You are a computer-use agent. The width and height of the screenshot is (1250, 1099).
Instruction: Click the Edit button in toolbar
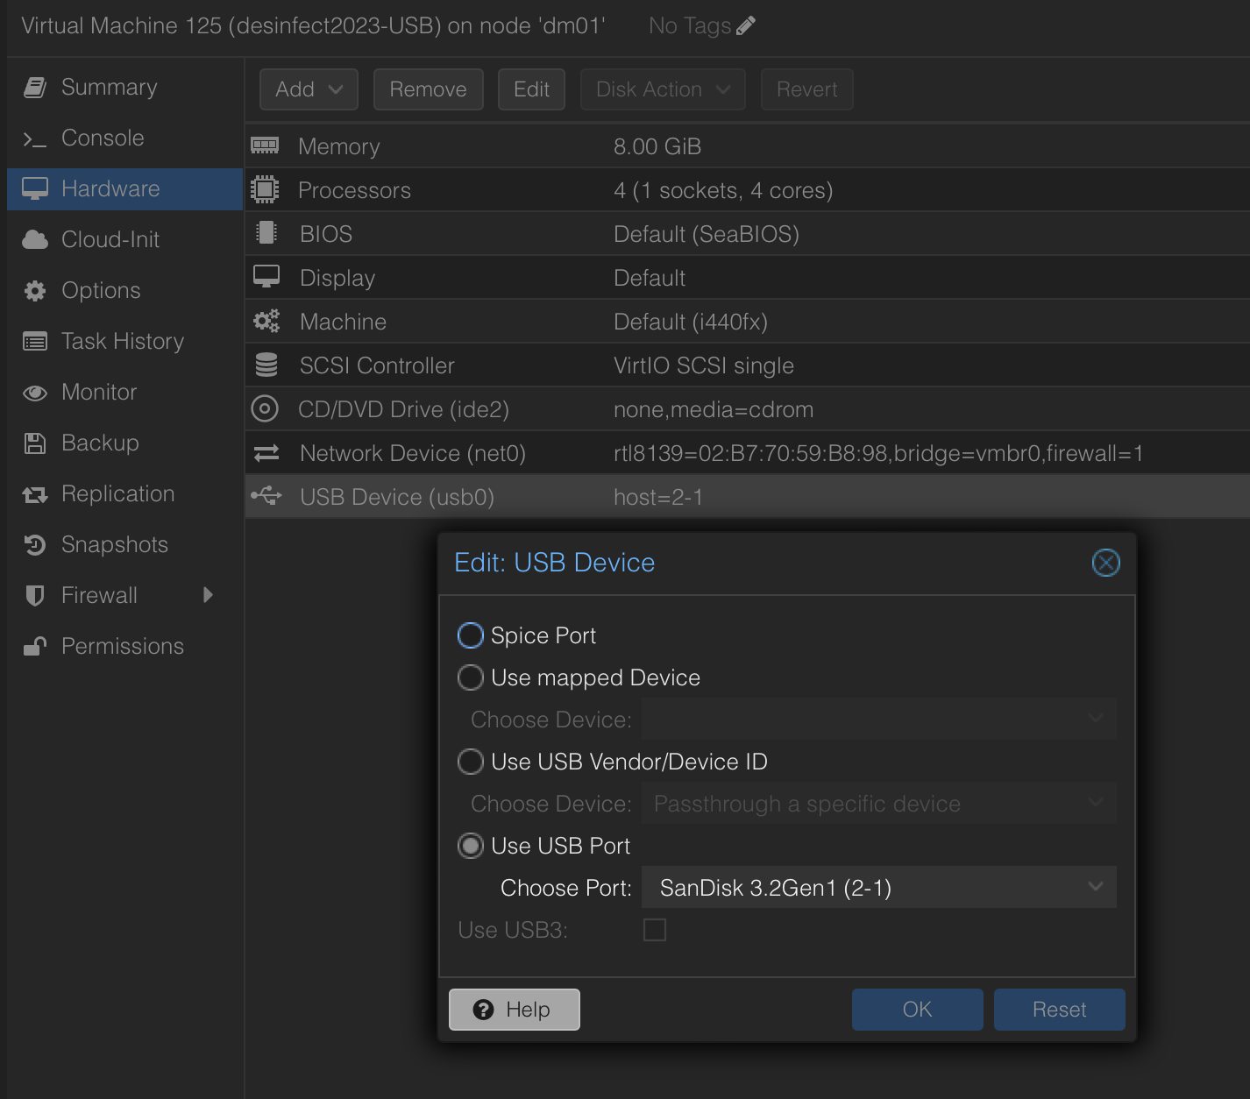531,89
